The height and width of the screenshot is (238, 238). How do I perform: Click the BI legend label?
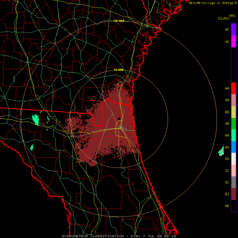227,194
